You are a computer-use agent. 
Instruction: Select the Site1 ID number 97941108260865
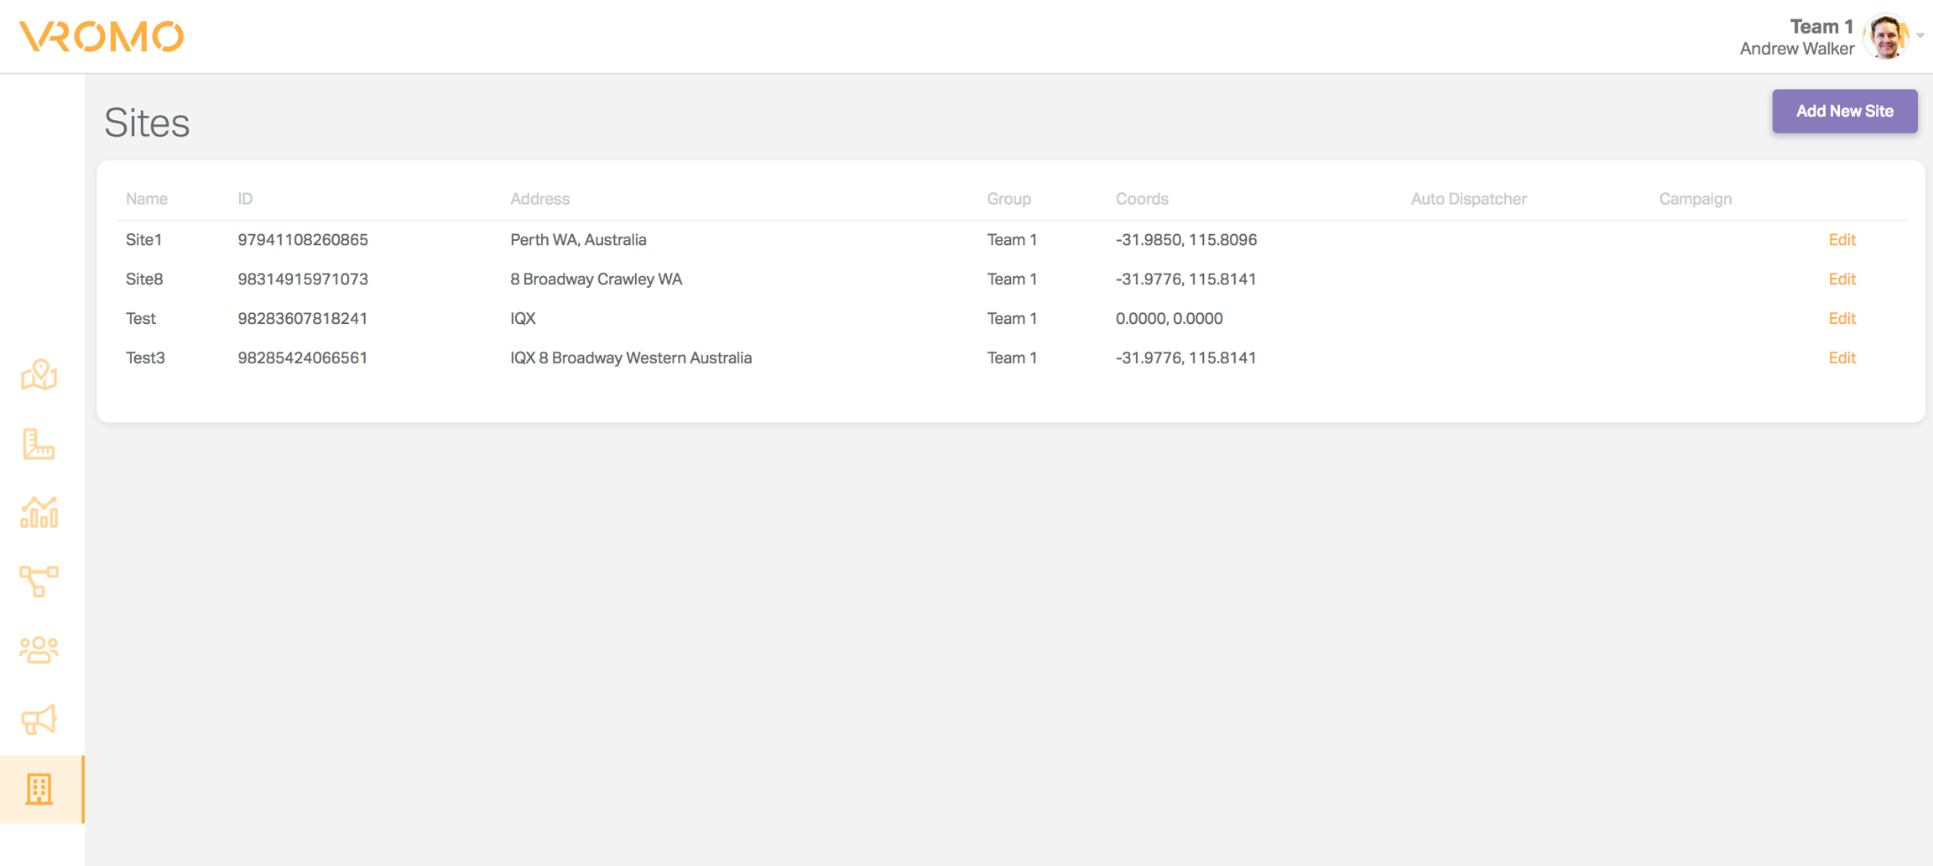[x=303, y=240]
